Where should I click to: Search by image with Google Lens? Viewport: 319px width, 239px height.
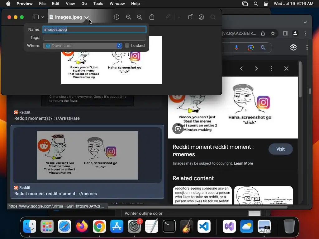click(x=251, y=48)
